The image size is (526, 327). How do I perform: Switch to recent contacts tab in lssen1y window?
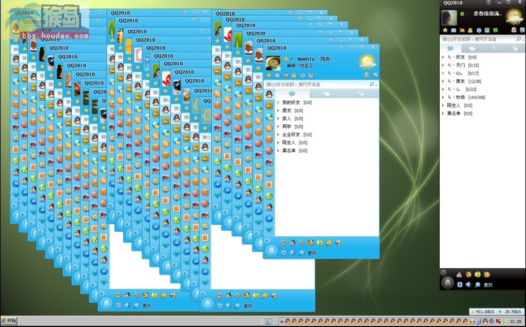point(362,94)
